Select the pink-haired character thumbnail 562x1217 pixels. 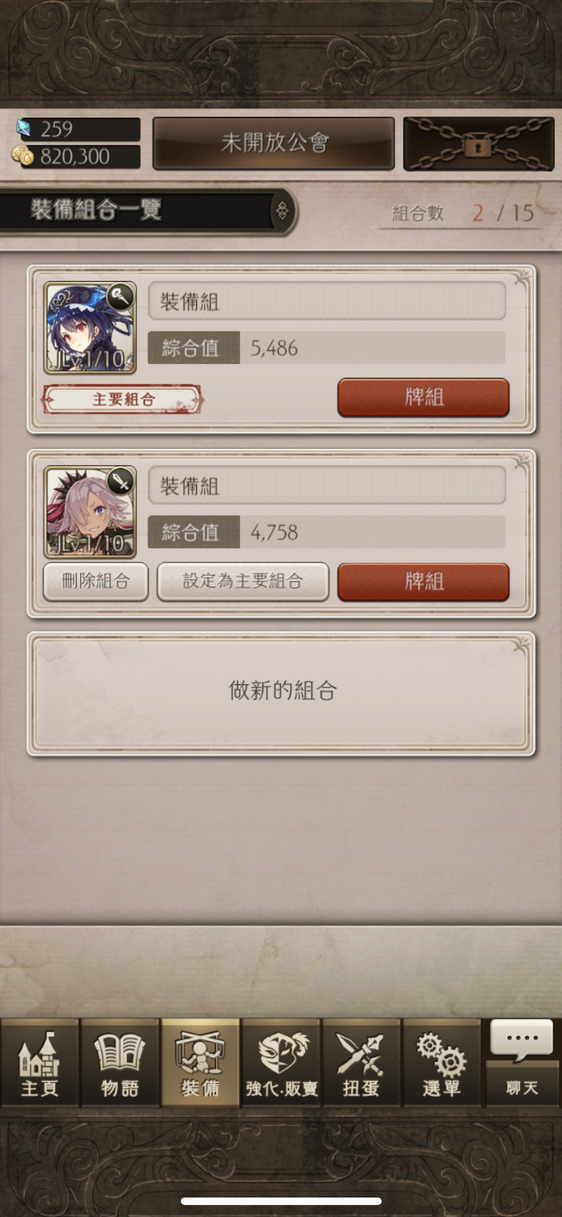click(x=90, y=512)
